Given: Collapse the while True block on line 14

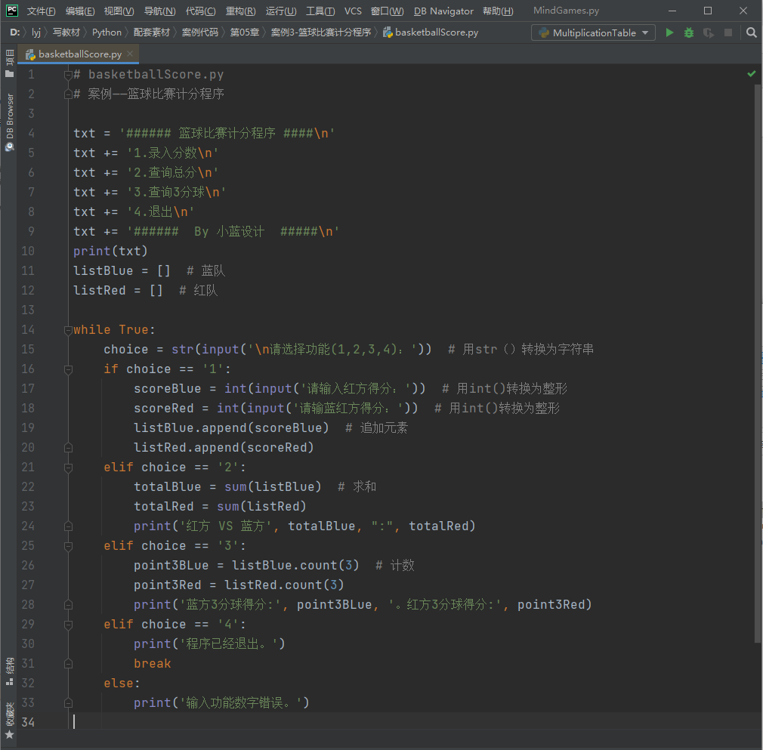Looking at the screenshot, I should click(68, 330).
